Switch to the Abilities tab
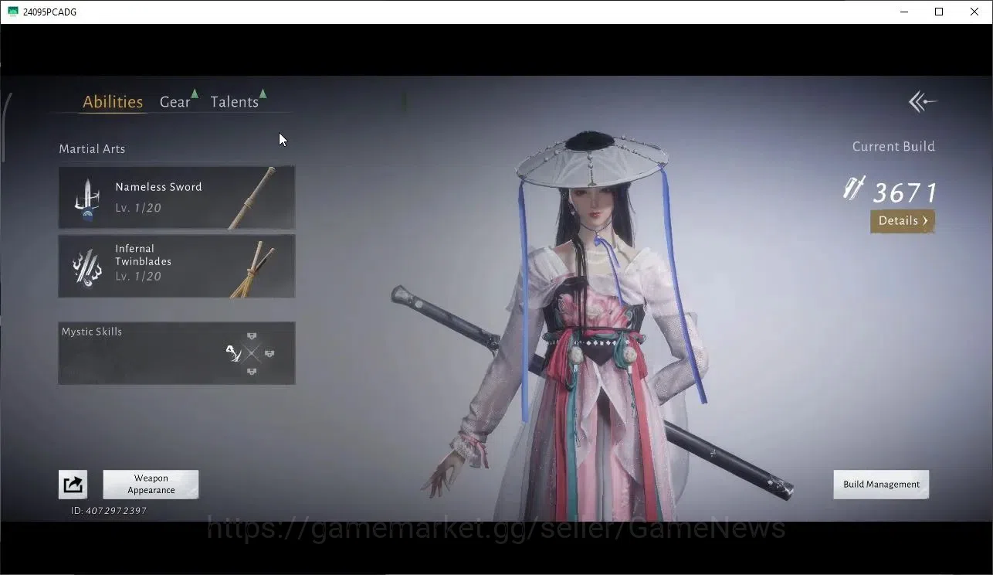This screenshot has height=575, width=993. pyautogui.click(x=113, y=102)
